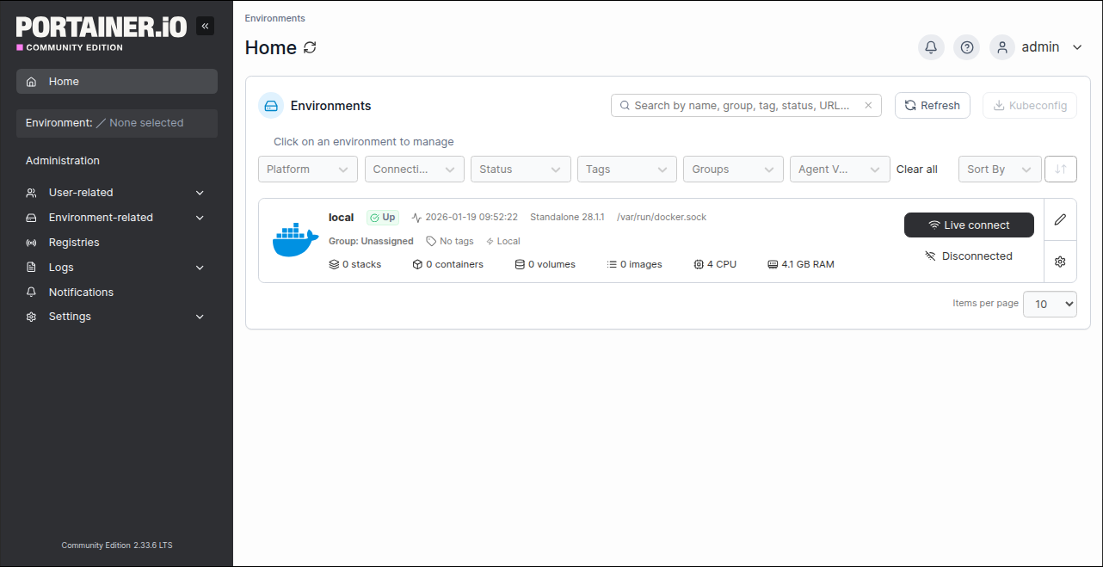Click the Clear all filters link
1103x567 pixels.
click(x=916, y=169)
